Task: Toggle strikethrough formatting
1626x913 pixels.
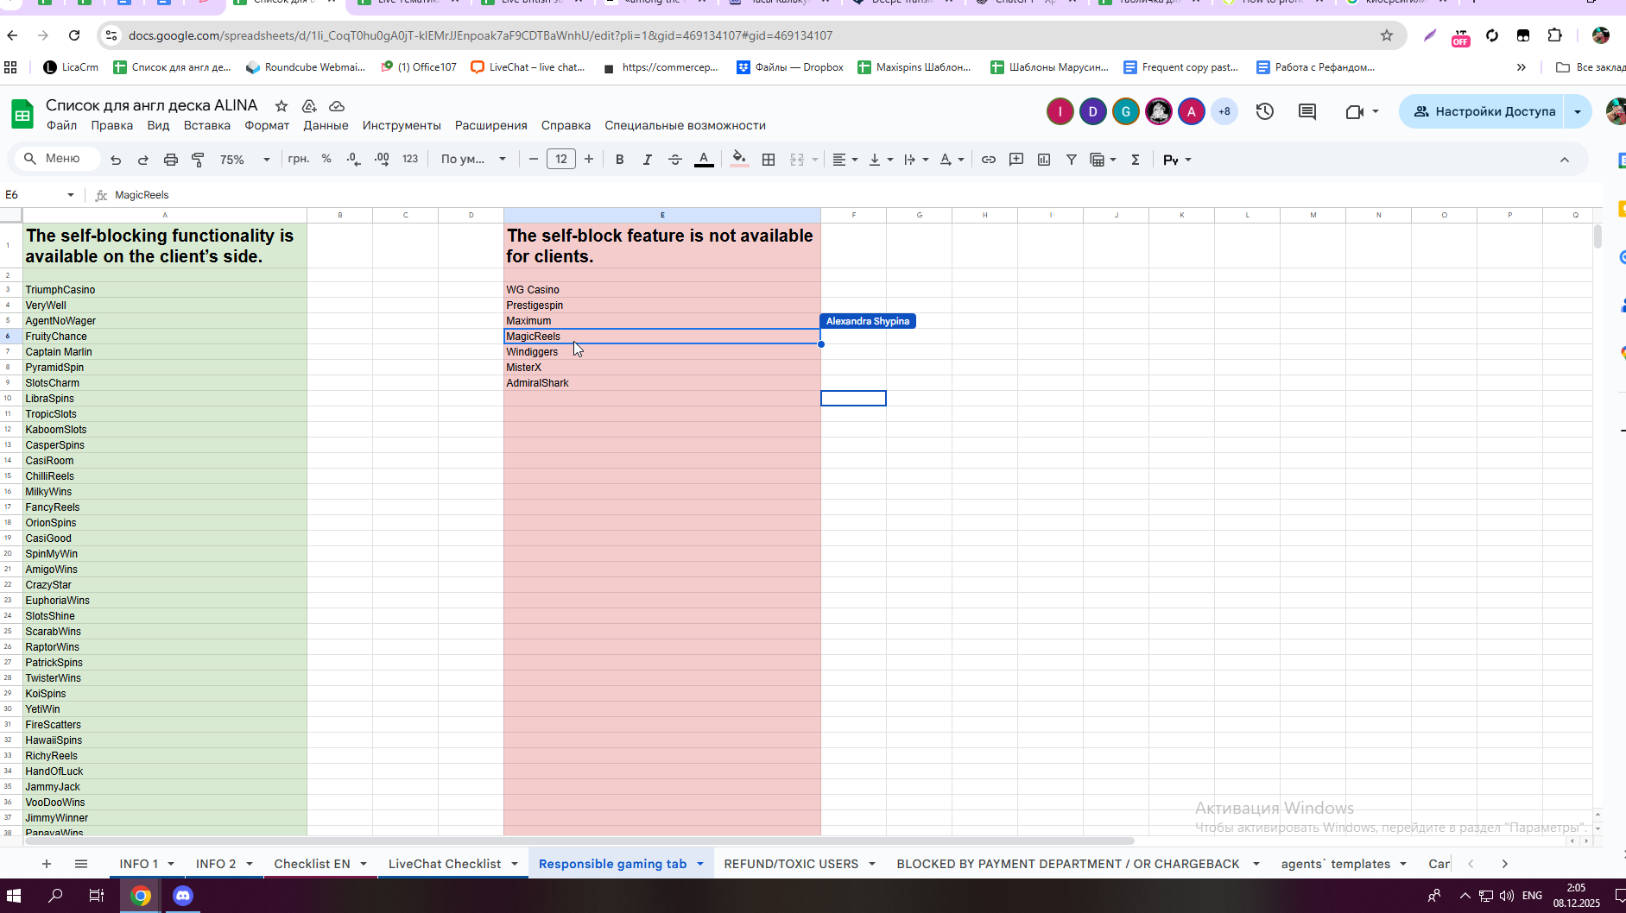Action: (x=675, y=160)
